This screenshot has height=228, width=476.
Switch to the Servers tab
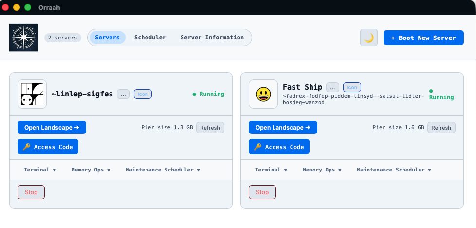click(107, 38)
